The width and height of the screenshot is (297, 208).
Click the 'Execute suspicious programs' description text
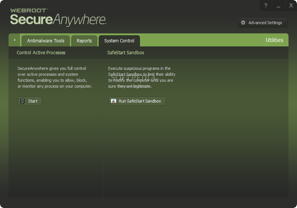(x=142, y=77)
